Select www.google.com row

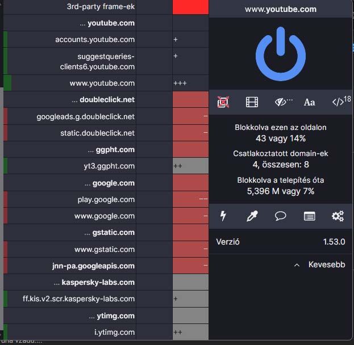[70, 216]
